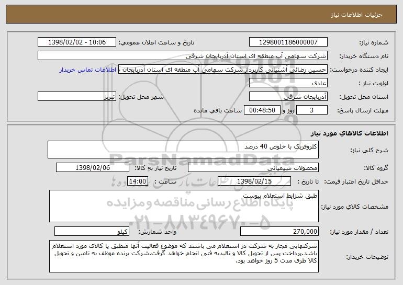Click the label مشخصات کالای مورد نیاز
403x285 pixels.
pos(355,207)
